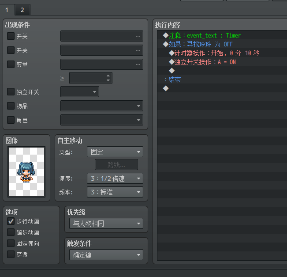Increase the variable threshold value with up arrow
Screen dimensions: 287x277
coord(108,76)
